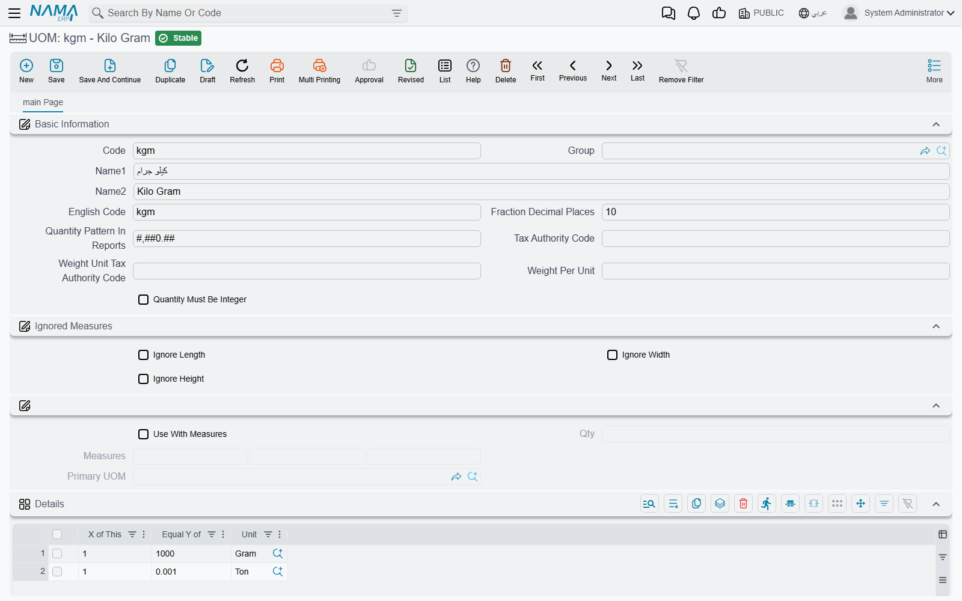Refresh the record
The width and height of the screenshot is (962, 601).
click(242, 70)
